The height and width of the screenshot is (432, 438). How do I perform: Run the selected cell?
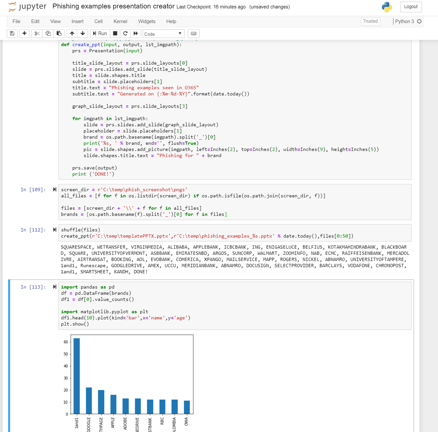(100, 34)
